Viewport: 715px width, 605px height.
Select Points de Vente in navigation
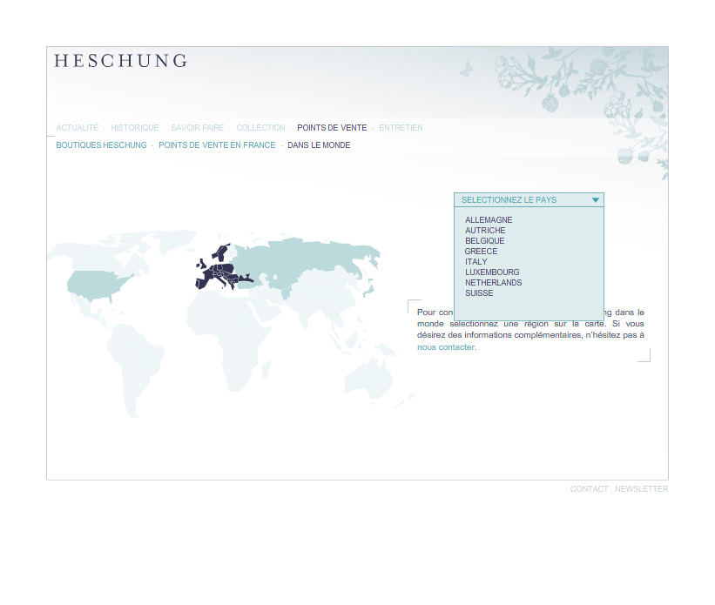pos(332,128)
